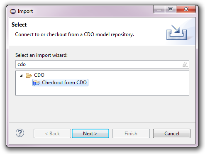205x154 pixels.
Task: Click the CDO folder icon
Action: click(x=29, y=75)
